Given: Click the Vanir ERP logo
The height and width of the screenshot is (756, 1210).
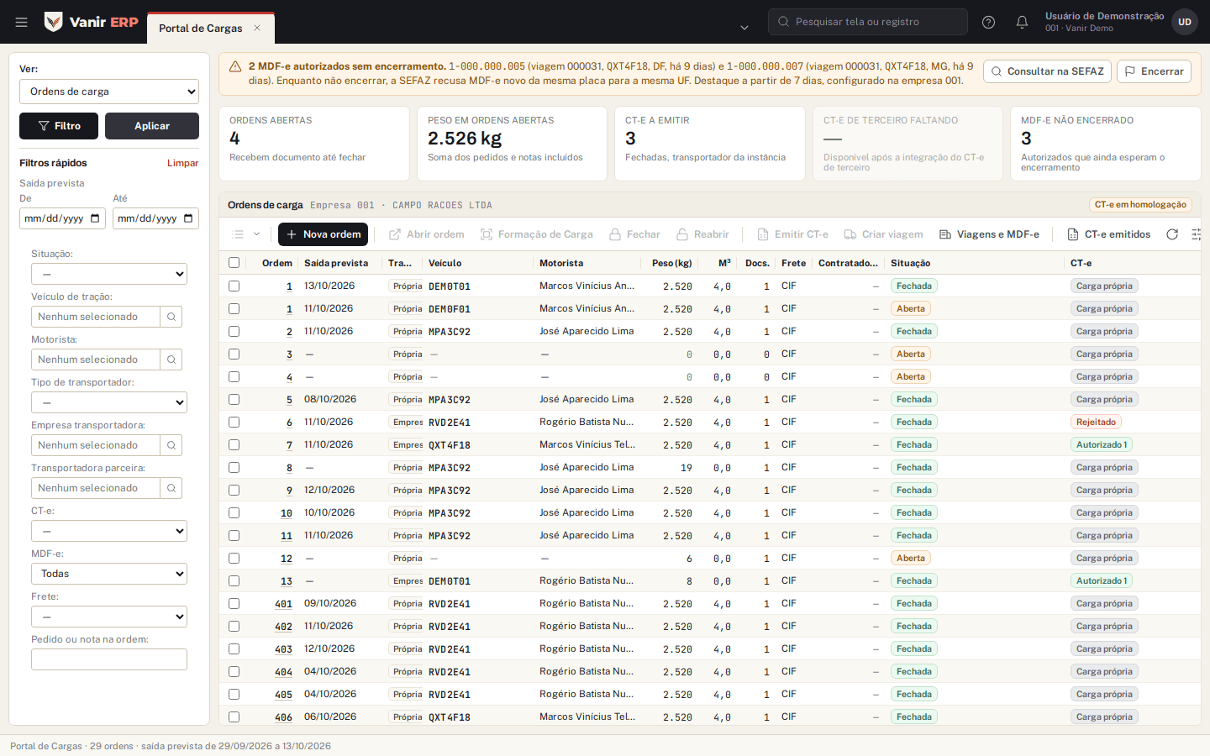Looking at the screenshot, I should point(92,22).
